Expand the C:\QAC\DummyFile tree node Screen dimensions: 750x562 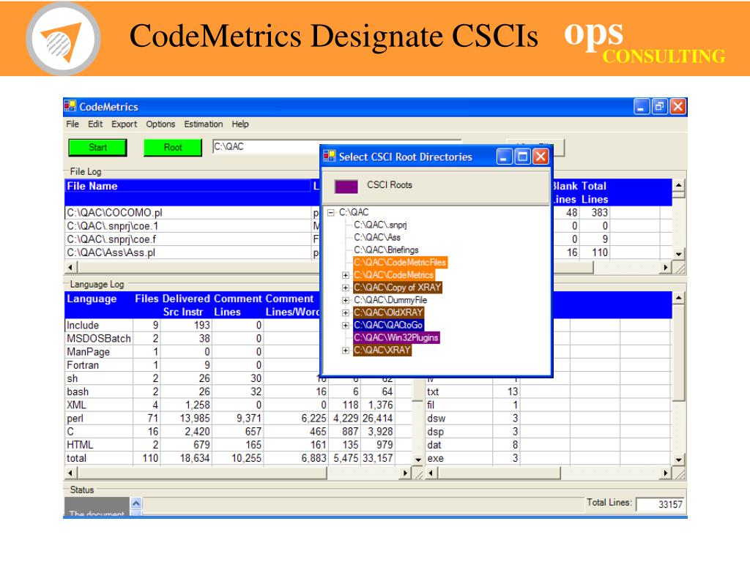tap(346, 300)
